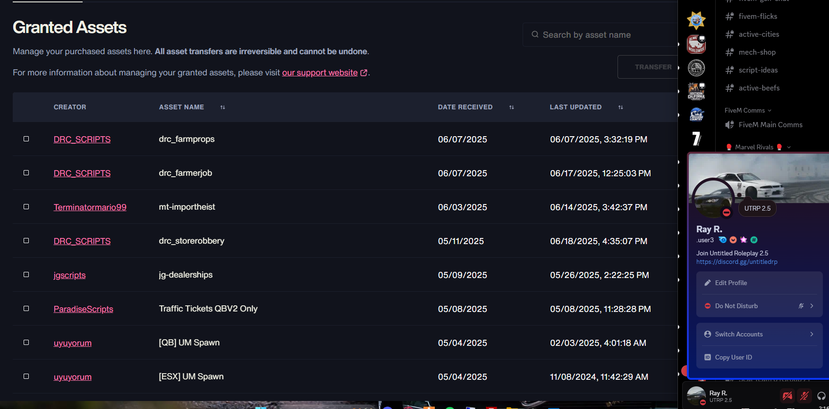Open the round black-and-white seal server icon
This screenshot has height=409, width=829.
(x=696, y=68)
